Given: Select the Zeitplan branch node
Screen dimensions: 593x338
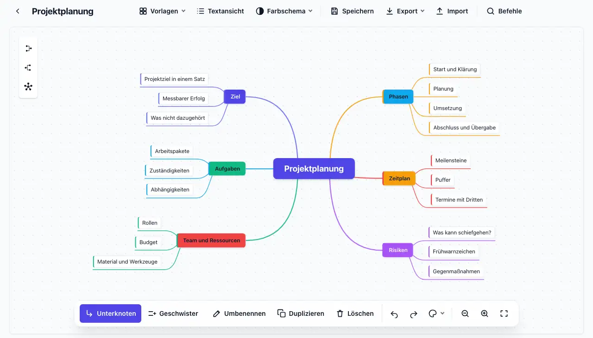Looking at the screenshot, I should coord(399,178).
